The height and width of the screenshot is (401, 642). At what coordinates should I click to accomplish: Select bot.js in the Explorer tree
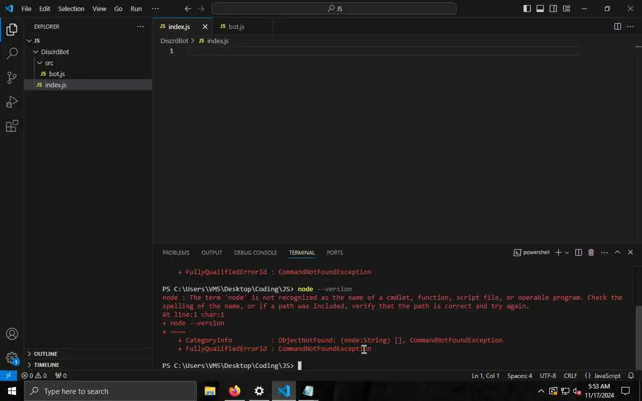pos(88,74)
